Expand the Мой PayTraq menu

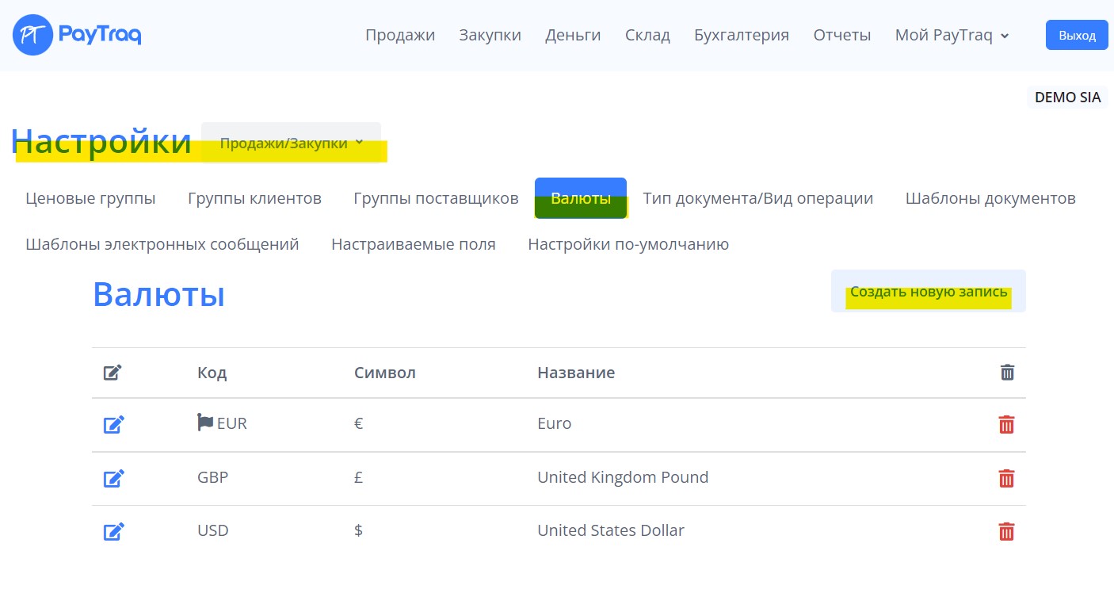[x=952, y=35]
